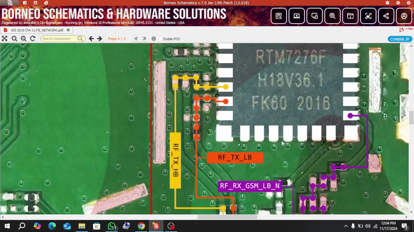414x232 pixels.
Task: Go forward with the right arrow
Action: tap(100, 39)
